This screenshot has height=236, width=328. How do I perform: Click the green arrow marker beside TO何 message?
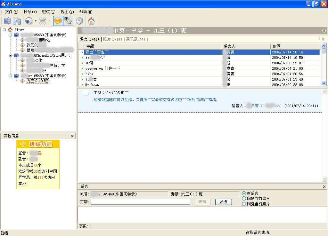82,63
